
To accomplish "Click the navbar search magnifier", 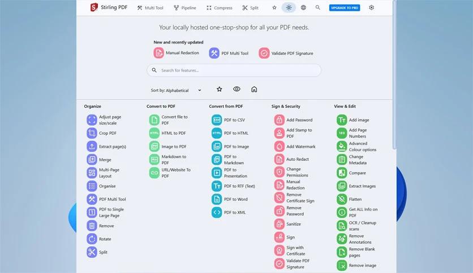I will tap(317, 7).
